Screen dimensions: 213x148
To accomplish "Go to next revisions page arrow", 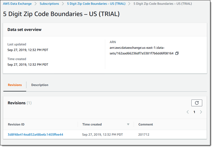I will pos(201,112).
